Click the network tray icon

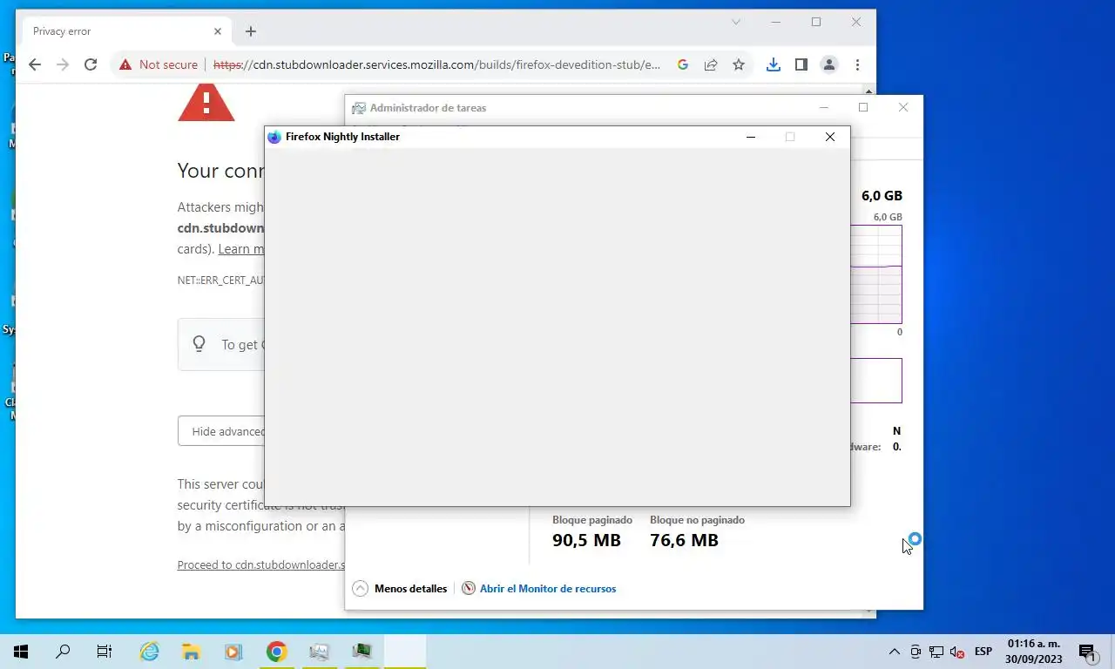pos(936,652)
